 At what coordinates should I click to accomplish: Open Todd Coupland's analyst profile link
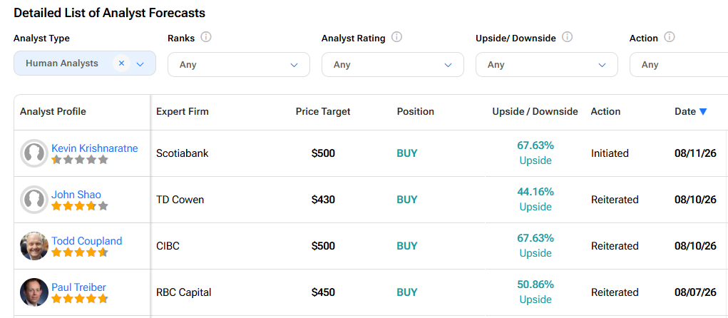pos(87,241)
